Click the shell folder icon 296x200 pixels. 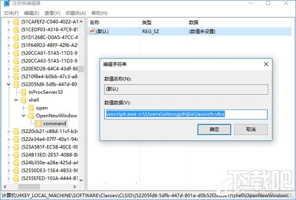(x=24, y=100)
